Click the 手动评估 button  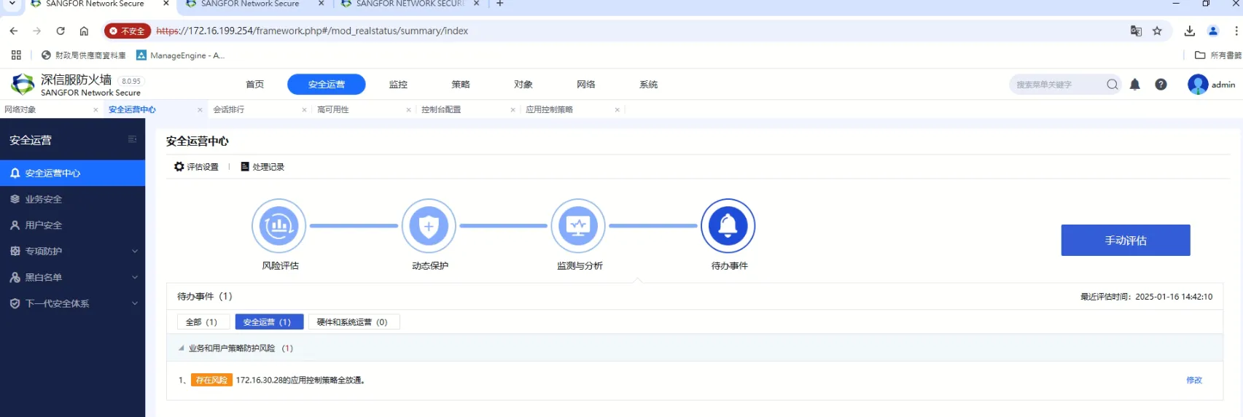tap(1125, 241)
